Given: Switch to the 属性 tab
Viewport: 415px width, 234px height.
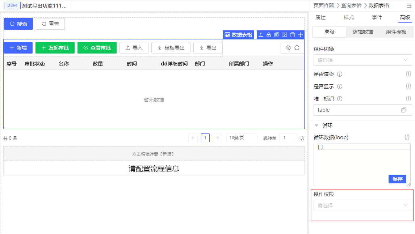Looking at the screenshot, I should 320,17.
